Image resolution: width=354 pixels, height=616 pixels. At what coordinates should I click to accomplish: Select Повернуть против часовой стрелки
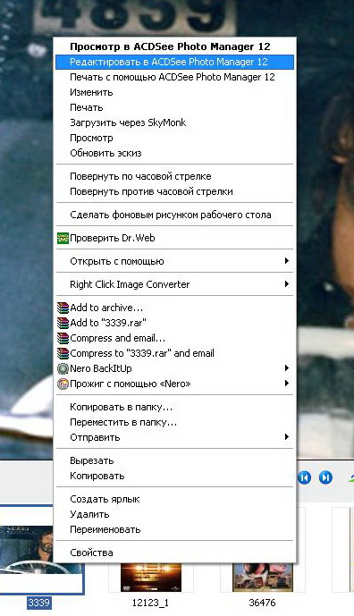pyautogui.click(x=175, y=191)
